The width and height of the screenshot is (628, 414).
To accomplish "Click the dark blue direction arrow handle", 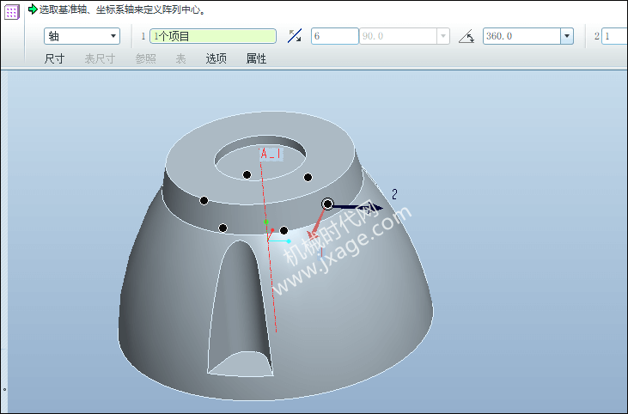I will (358, 207).
